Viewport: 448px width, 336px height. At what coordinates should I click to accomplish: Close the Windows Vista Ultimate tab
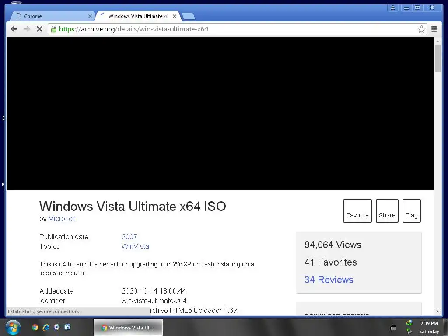click(x=175, y=16)
